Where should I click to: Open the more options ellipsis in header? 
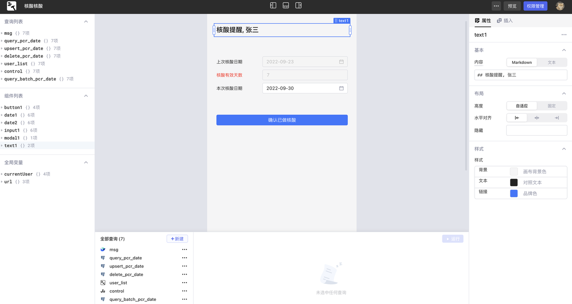click(496, 6)
